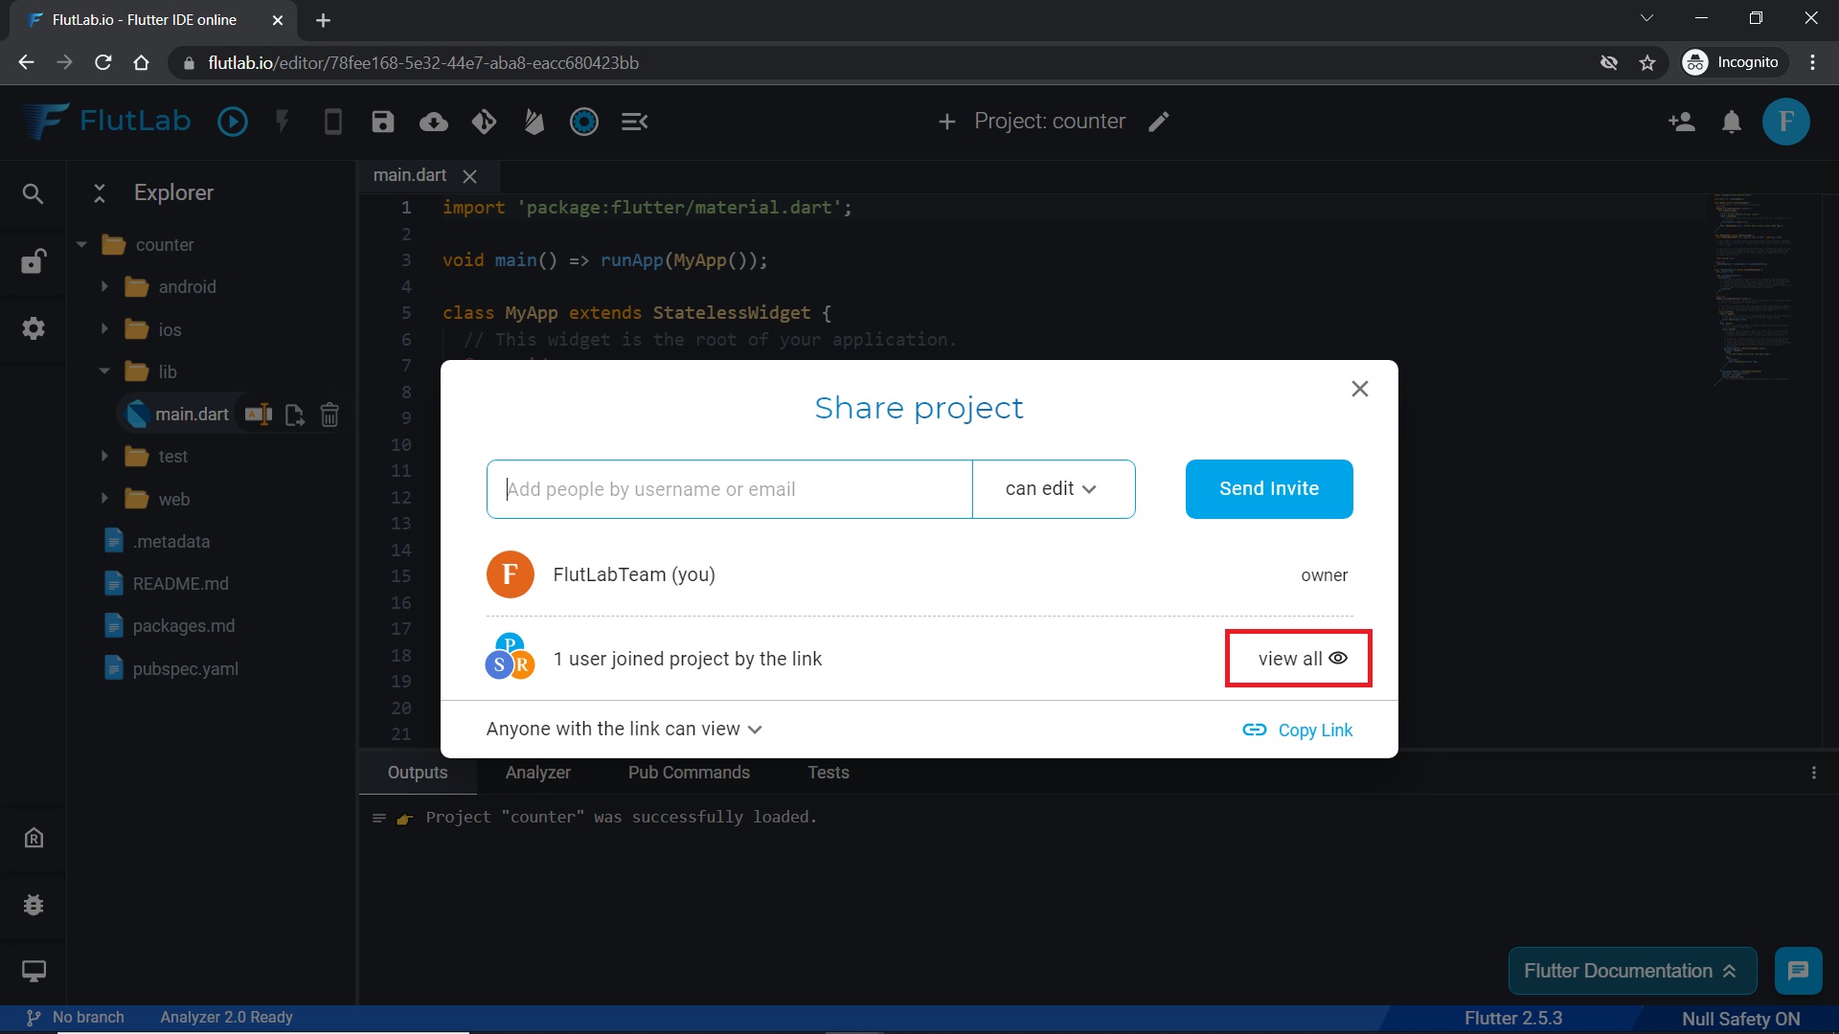Click the unlock padlock sidebar icon

coord(34,260)
